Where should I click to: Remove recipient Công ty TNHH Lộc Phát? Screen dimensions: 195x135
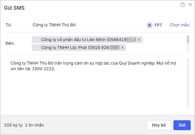(x=122, y=48)
